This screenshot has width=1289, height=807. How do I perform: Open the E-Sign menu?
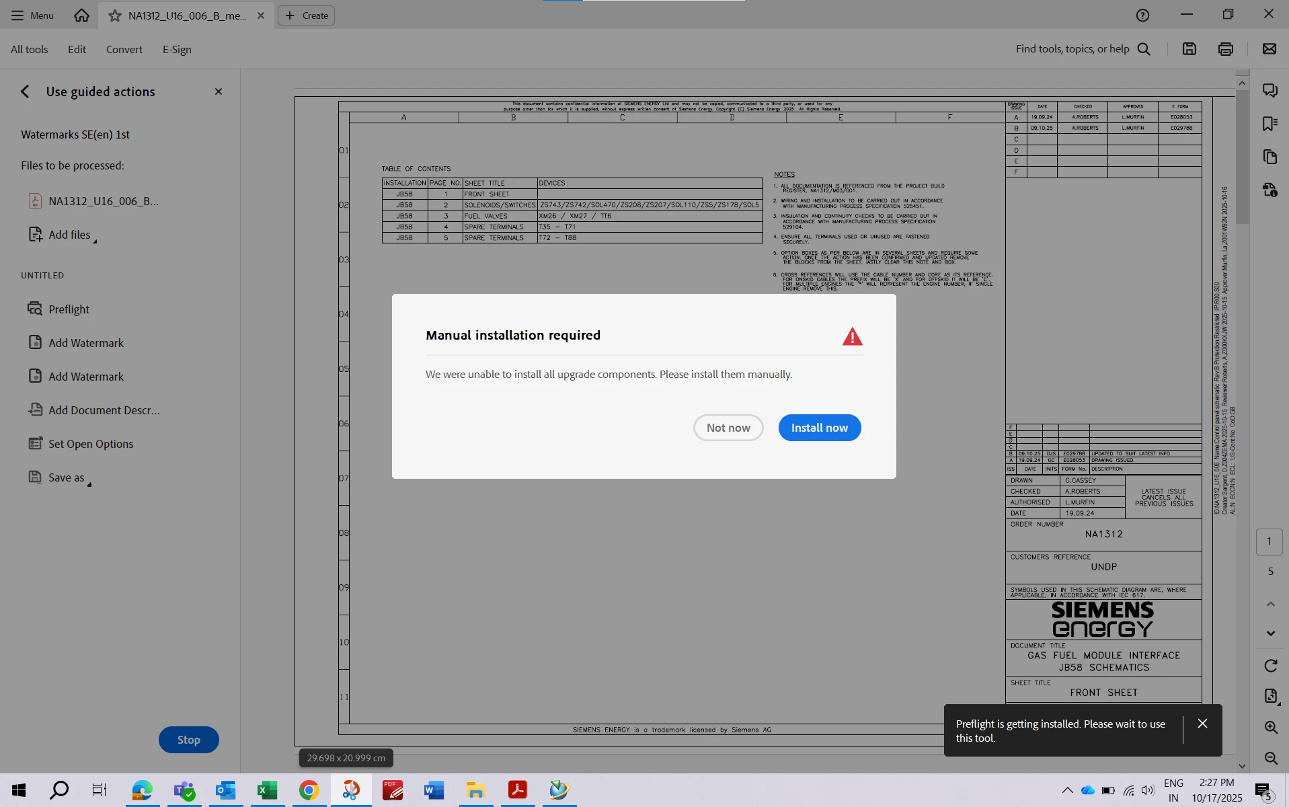pos(177,49)
